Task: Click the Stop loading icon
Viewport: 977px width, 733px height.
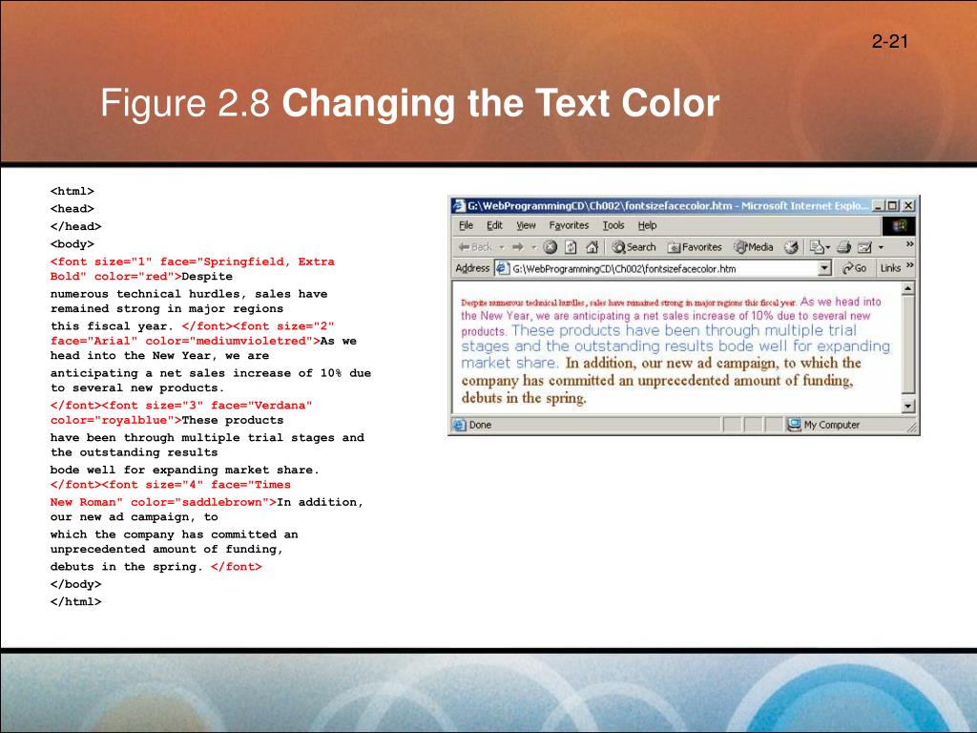Action: pyautogui.click(x=551, y=247)
